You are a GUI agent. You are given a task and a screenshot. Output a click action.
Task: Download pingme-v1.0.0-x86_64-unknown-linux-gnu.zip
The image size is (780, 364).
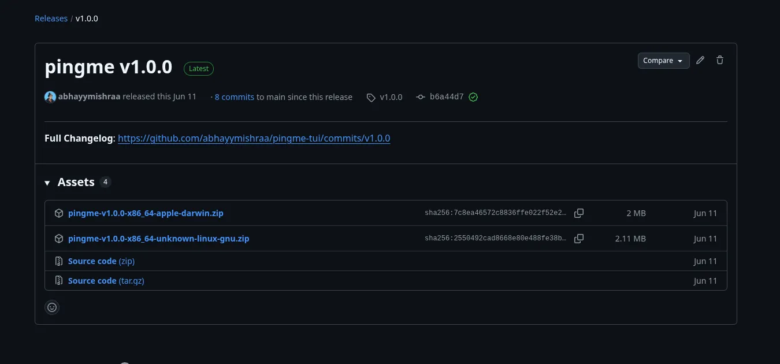click(159, 239)
